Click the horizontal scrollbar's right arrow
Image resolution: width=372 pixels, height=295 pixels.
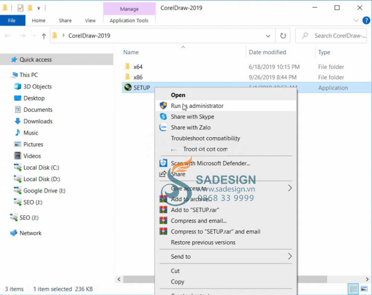367,279
